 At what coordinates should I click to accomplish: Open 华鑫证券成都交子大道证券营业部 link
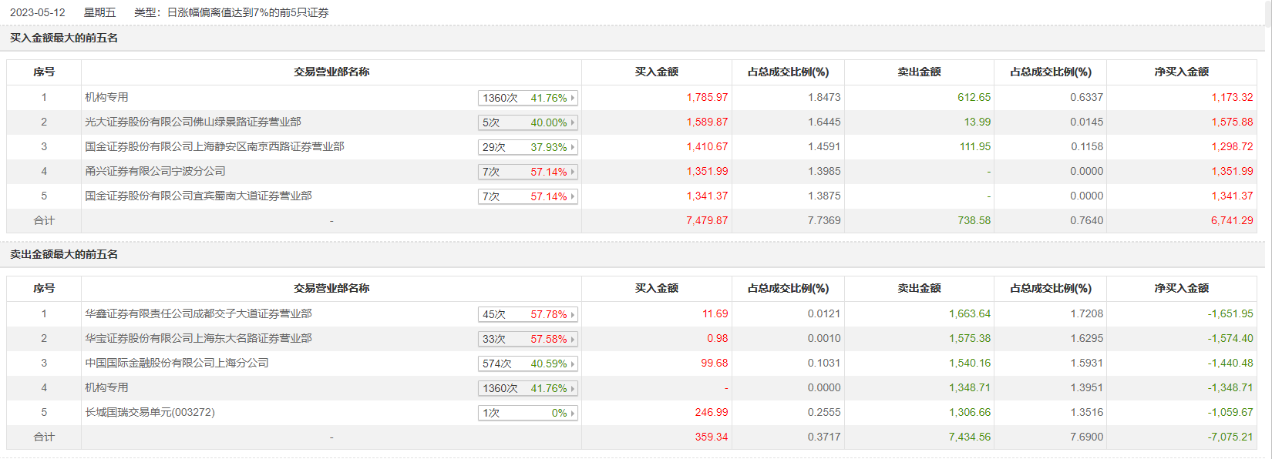[198, 313]
